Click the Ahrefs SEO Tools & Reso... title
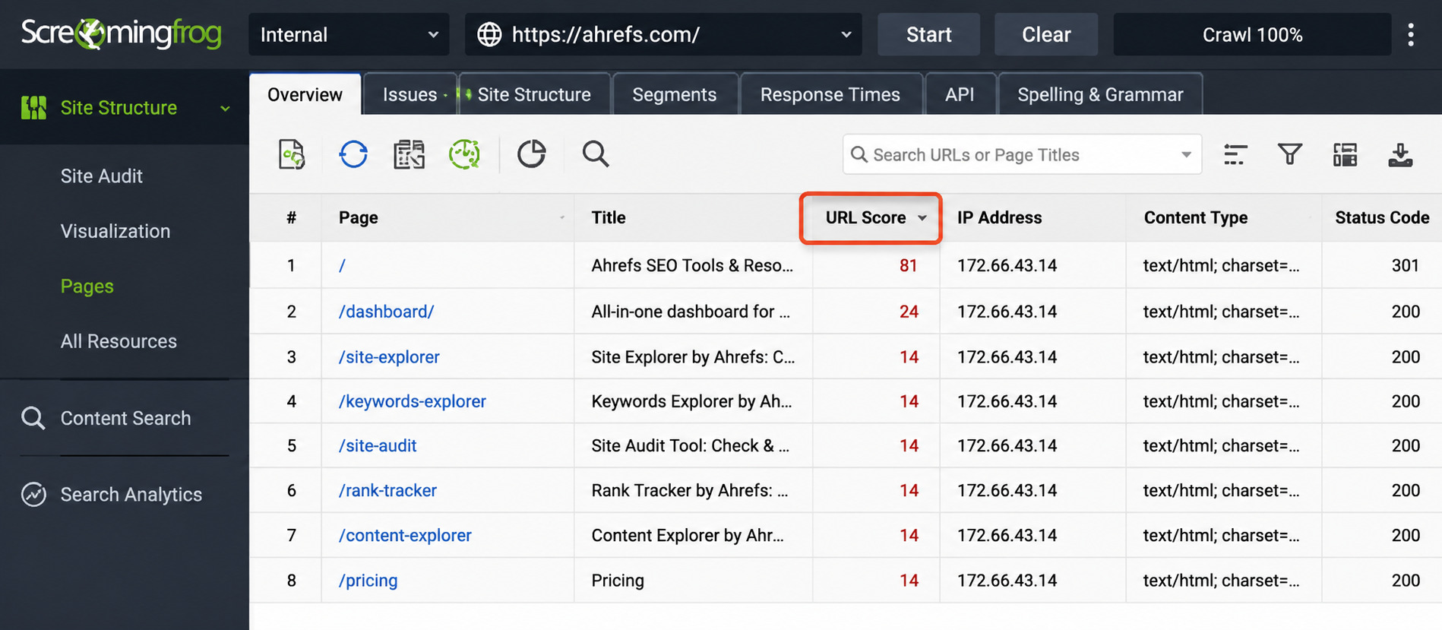The height and width of the screenshot is (630, 1442). coord(692,265)
